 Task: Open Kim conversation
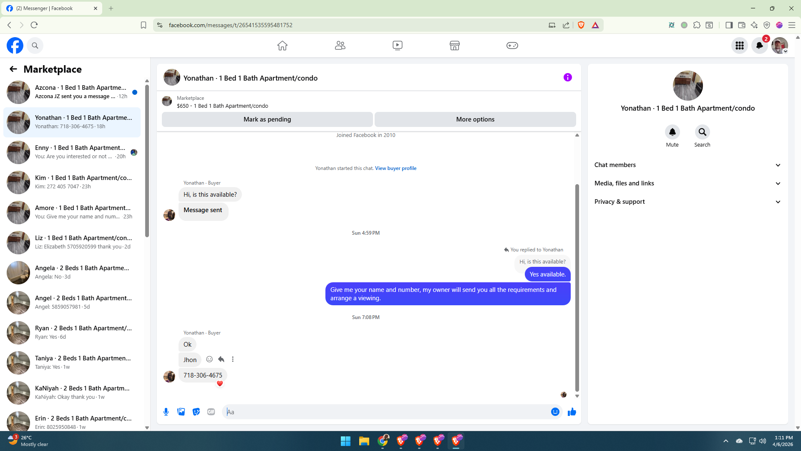point(72,182)
